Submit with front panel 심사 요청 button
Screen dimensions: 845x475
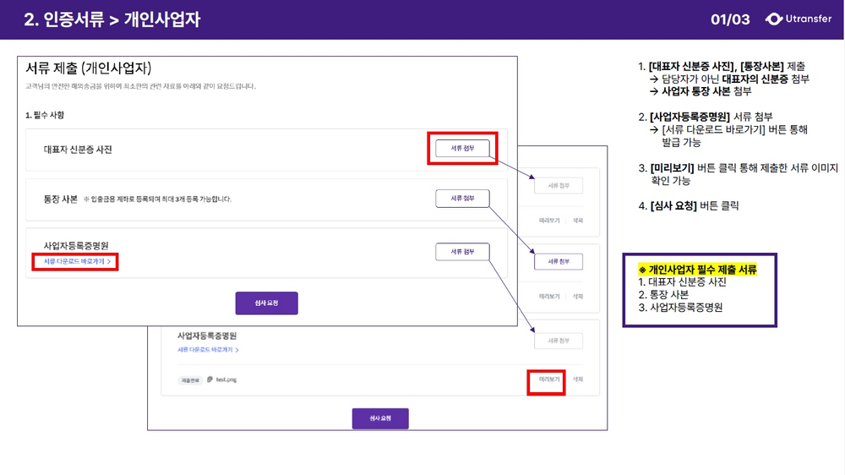267,303
